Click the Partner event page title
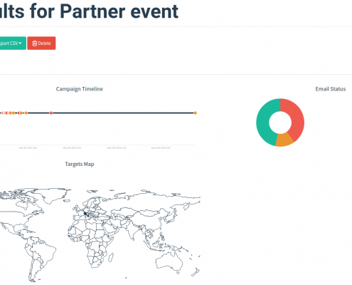The width and height of the screenshot is (352, 285). (x=89, y=11)
